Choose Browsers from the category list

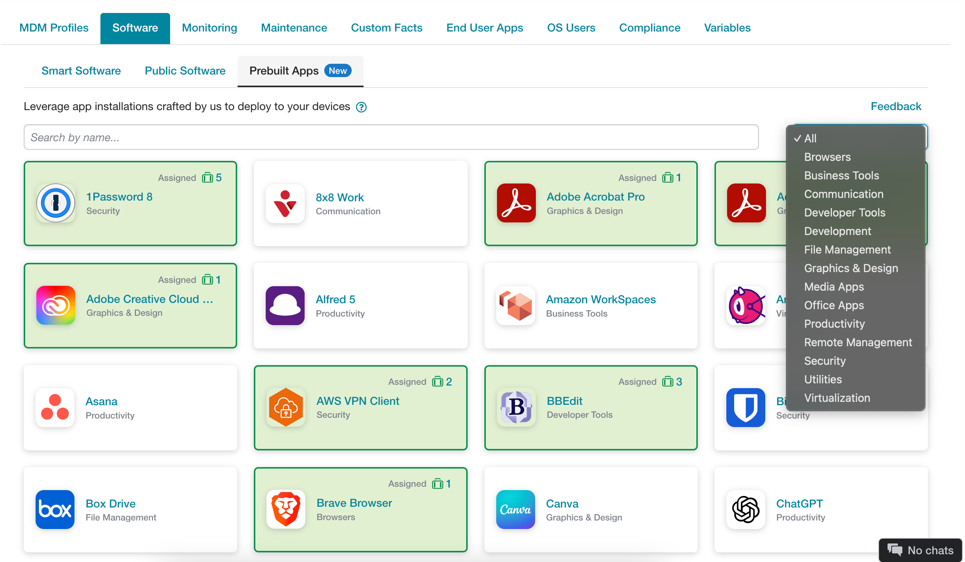[x=855, y=157]
